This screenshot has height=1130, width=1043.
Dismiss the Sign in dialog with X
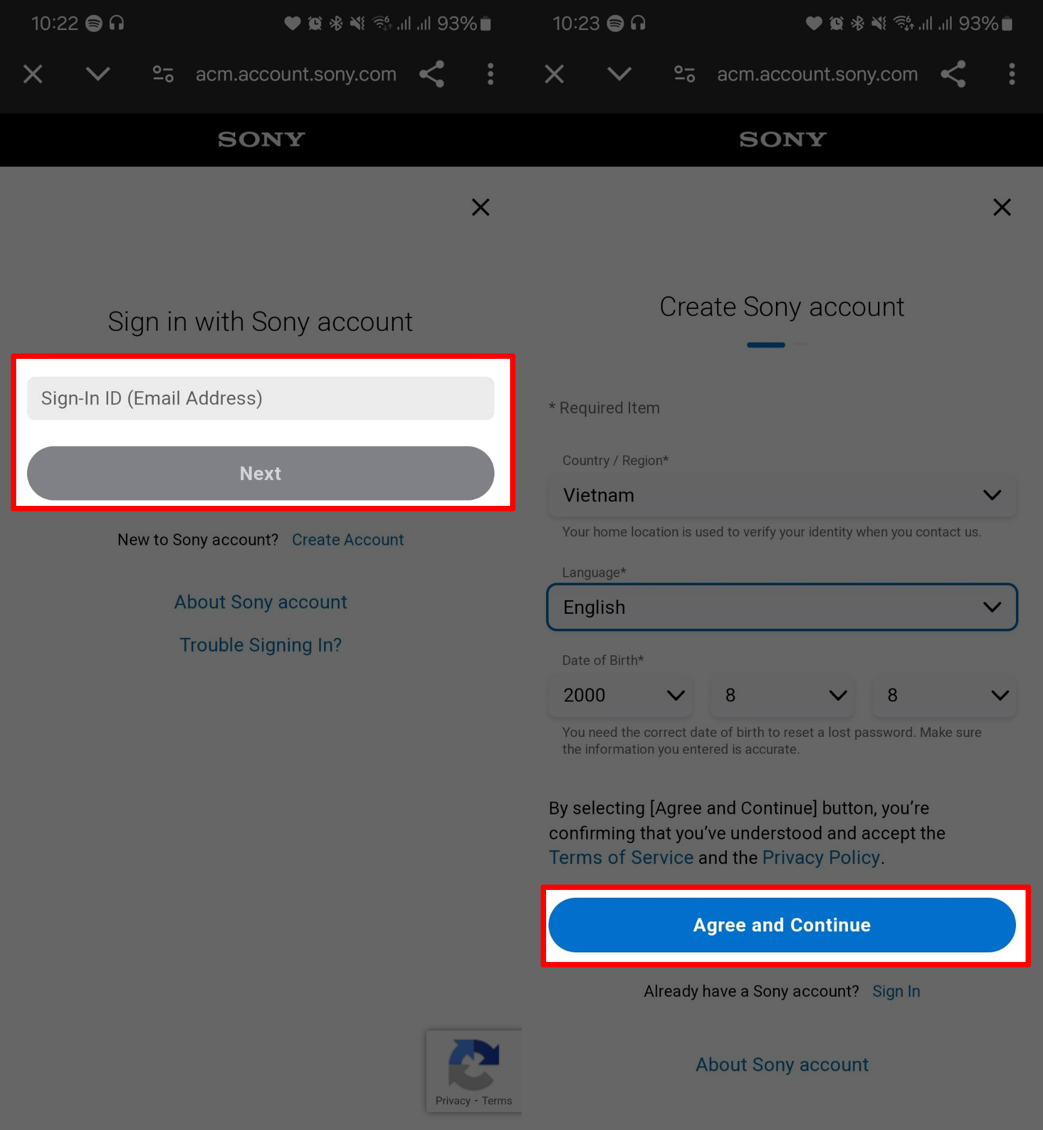480,207
